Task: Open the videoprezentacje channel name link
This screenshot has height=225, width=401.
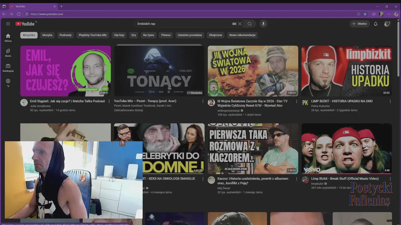Action: [228, 111]
